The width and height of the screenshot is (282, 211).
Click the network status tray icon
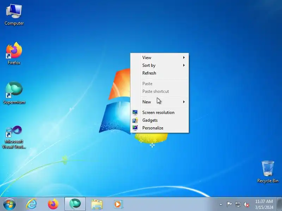click(x=238, y=204)
